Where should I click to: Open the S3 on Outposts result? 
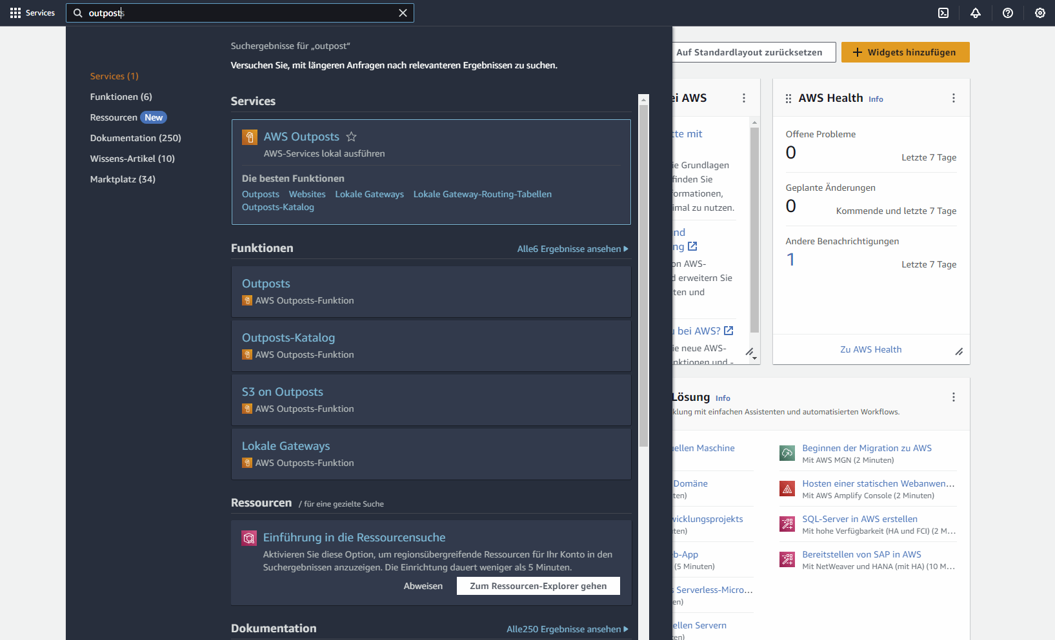(431, 400)
